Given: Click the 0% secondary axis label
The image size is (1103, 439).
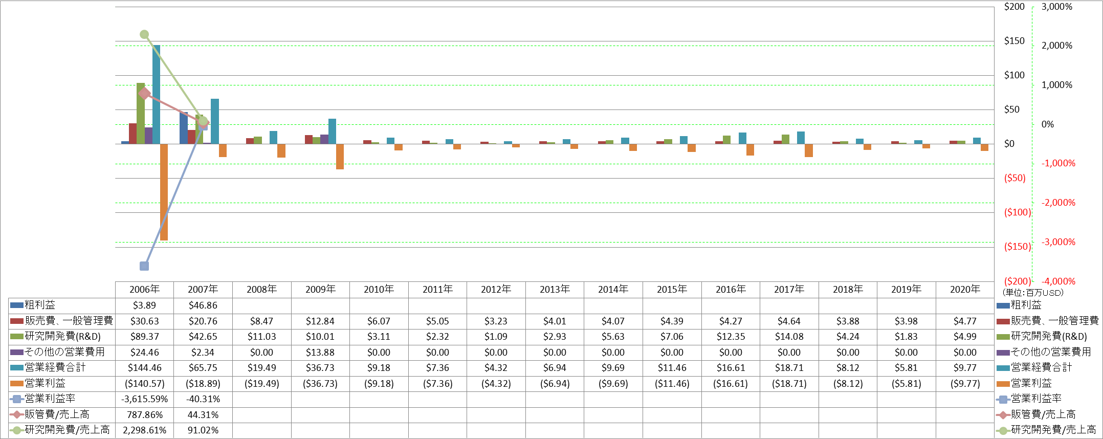Looking at the screenshot, I should pyautogui.click(x=1047, y=124).
